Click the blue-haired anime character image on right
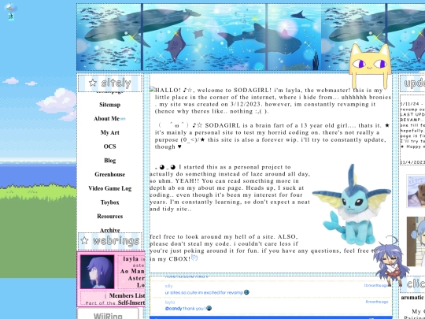Image resolution: width=425 pixels, height=319 pixels. tap(416, 242)
